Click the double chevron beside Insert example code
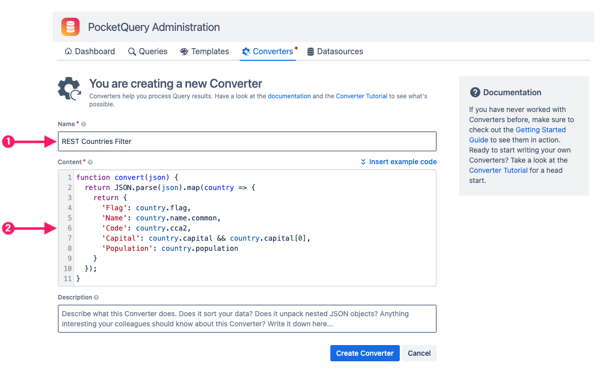606x377 pixels. [x=363, y=162]
